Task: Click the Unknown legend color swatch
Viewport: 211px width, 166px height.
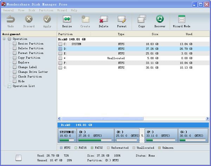Action: 159,148
